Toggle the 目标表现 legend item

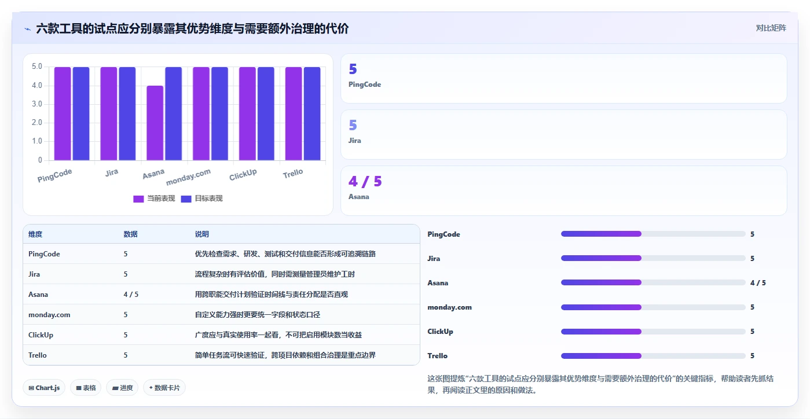[201, 199]
